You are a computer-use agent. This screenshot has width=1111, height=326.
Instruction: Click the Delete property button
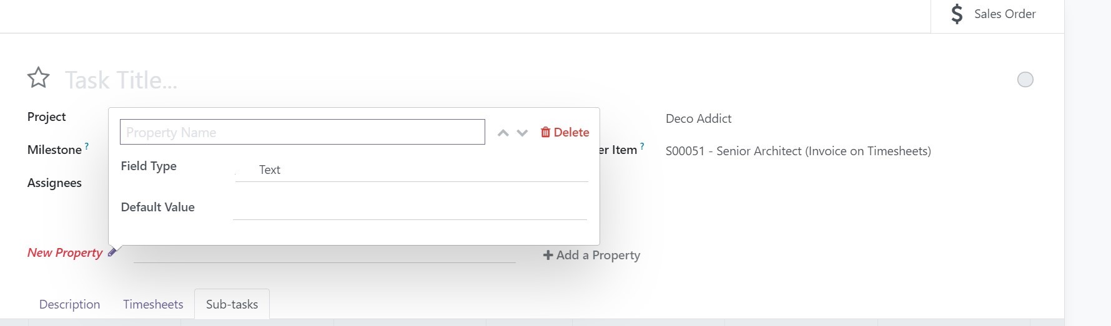[565, 132]
